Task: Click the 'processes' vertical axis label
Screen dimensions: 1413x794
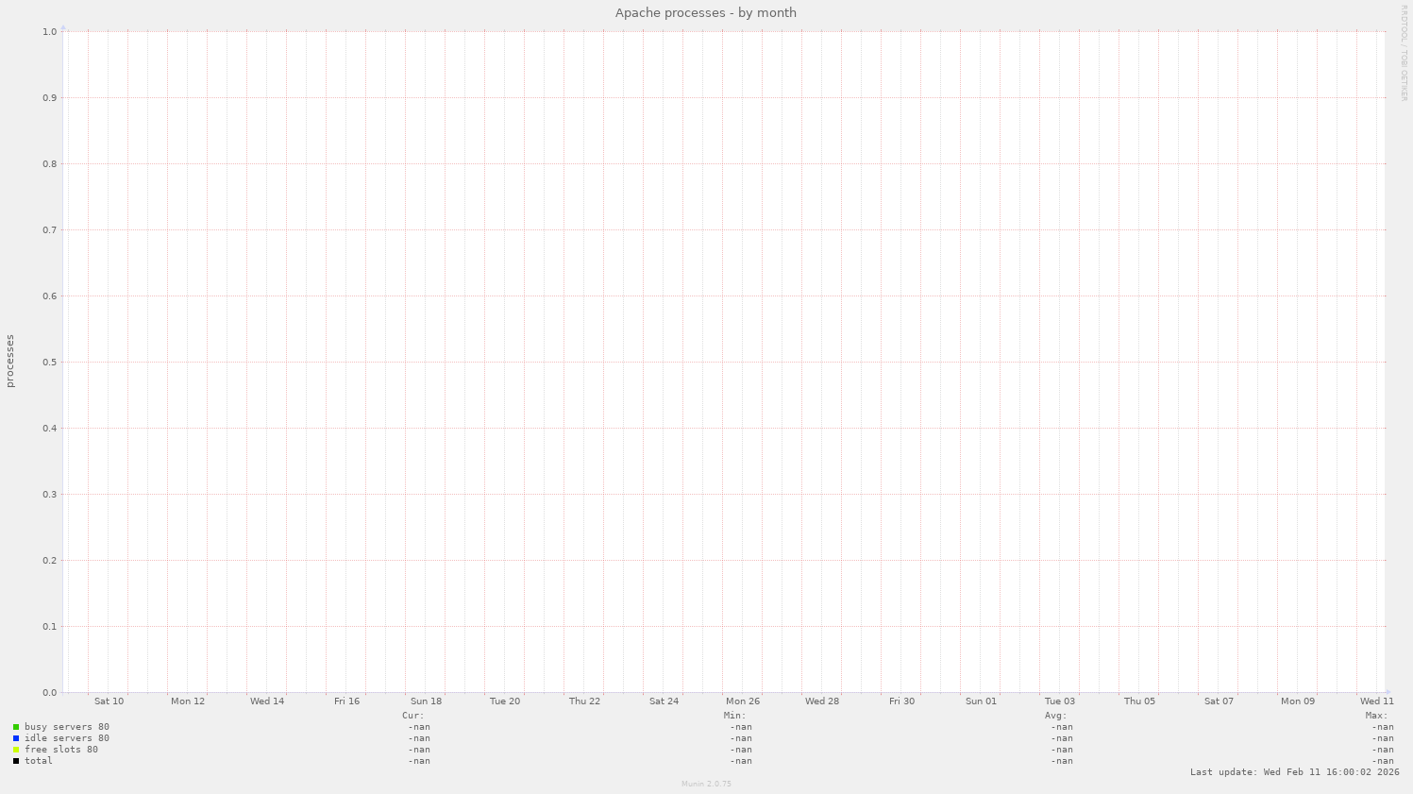Action: click(9, 360)
